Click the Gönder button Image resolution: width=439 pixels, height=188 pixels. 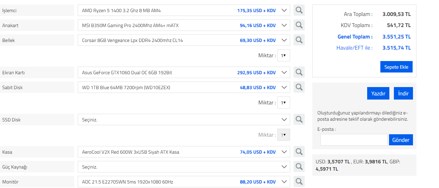(x=401, y=140)
